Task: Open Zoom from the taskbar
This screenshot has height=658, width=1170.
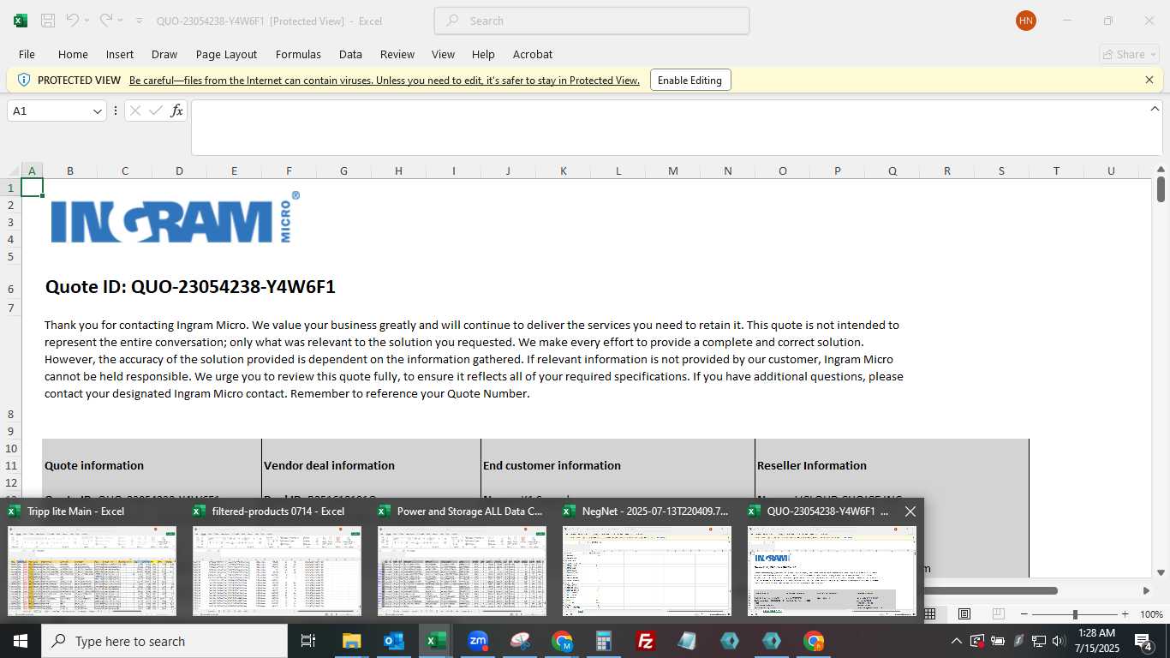Action: [478, 641]
